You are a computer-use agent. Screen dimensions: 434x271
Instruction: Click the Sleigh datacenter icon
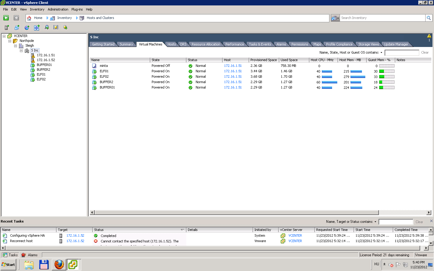tap(21, 46)
